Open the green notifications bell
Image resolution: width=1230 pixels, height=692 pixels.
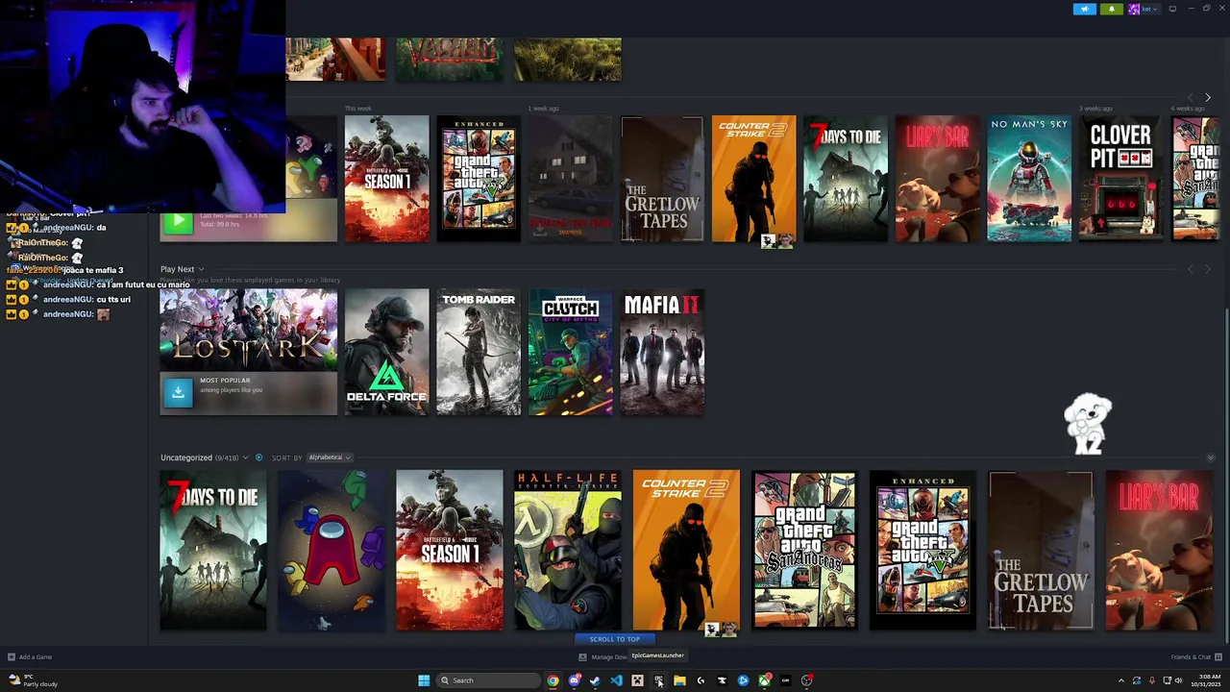coord(1112,9)
